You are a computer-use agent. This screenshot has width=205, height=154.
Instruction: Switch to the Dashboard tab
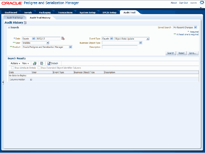[11, 13]
